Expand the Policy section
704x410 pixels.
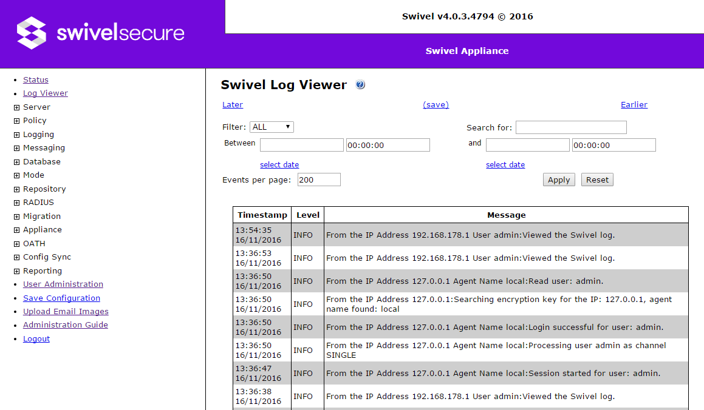coord(34,120)
